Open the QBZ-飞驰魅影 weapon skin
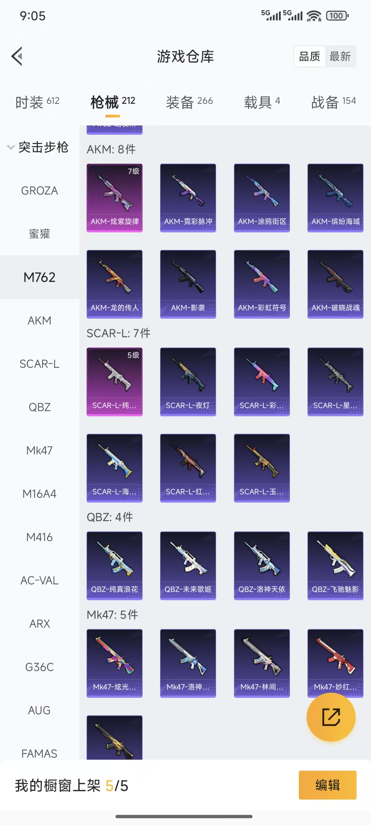Viewport: 371px width, 825px height. tap(335, 566)
